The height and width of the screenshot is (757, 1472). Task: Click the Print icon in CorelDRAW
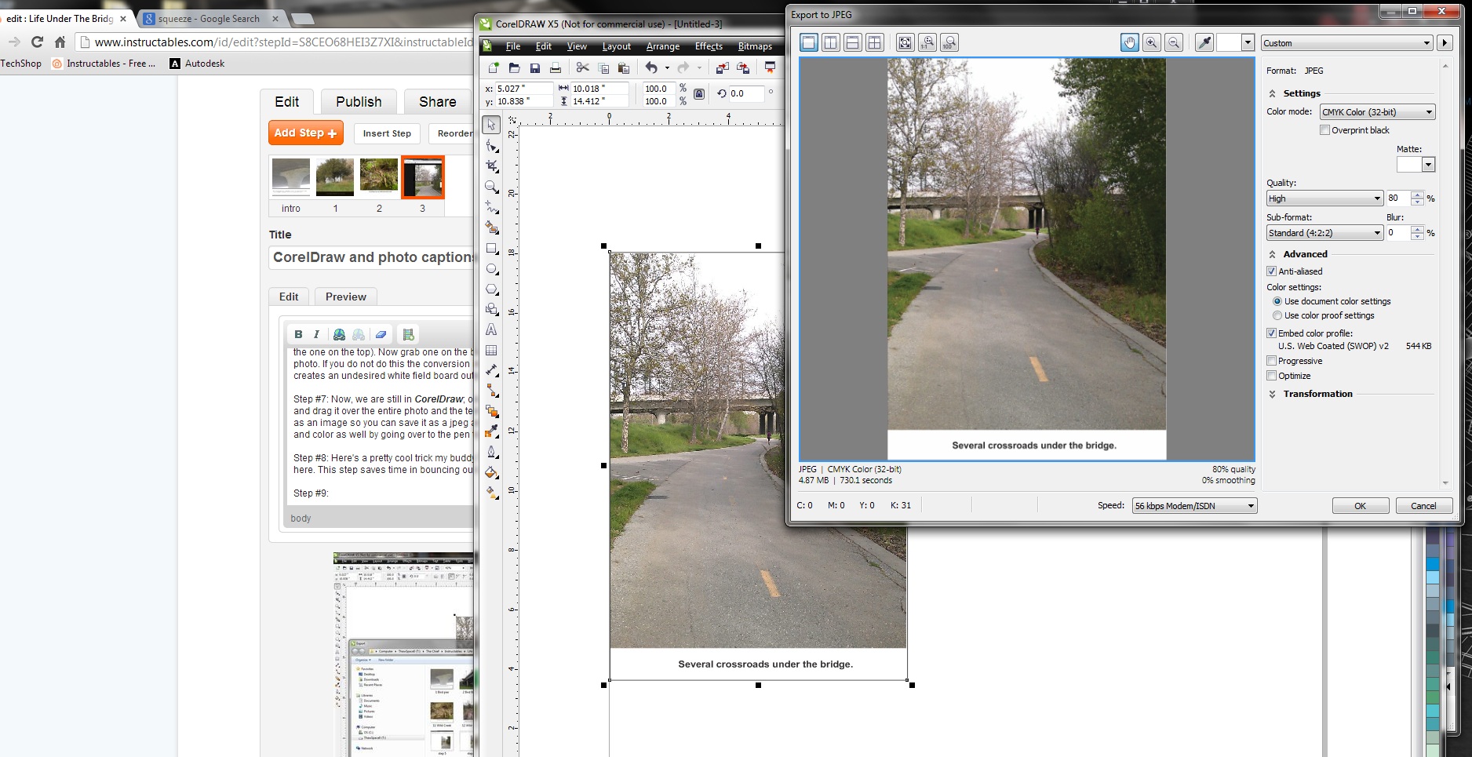[556, 68]
